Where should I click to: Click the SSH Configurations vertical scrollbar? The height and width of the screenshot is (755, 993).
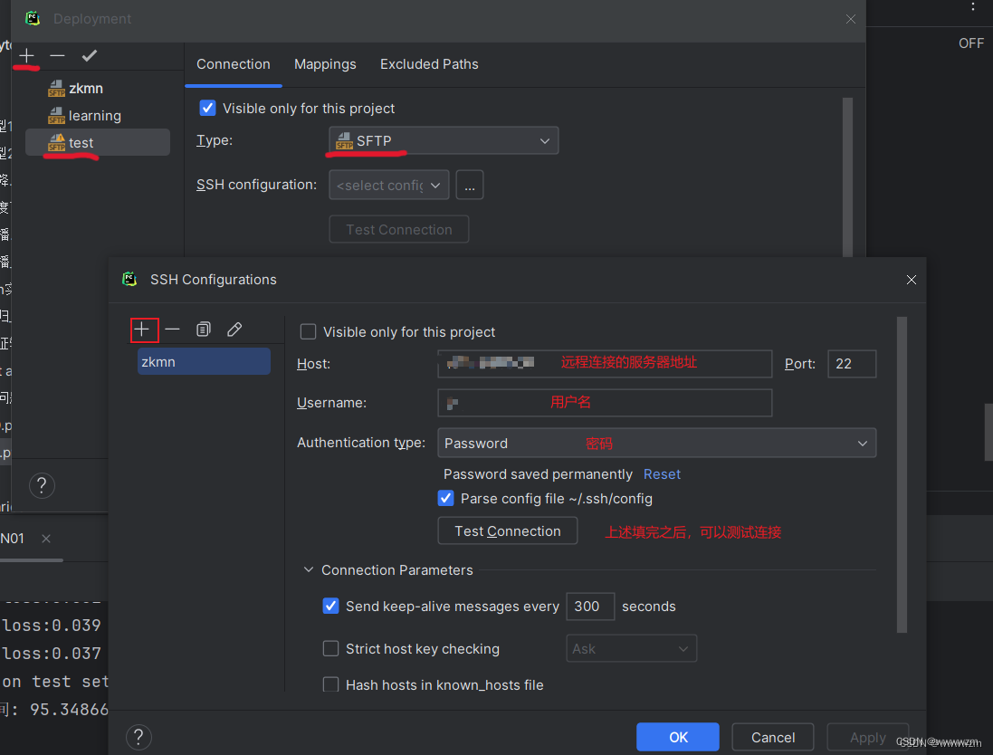point(902,474)
